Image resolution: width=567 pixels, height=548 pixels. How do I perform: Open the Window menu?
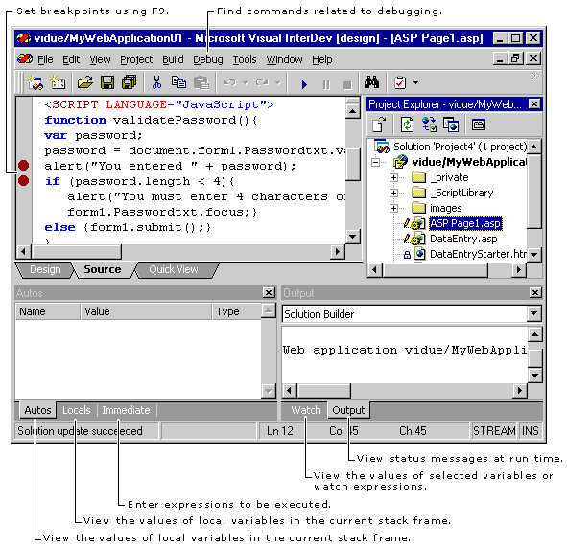[x=284, y=59]
